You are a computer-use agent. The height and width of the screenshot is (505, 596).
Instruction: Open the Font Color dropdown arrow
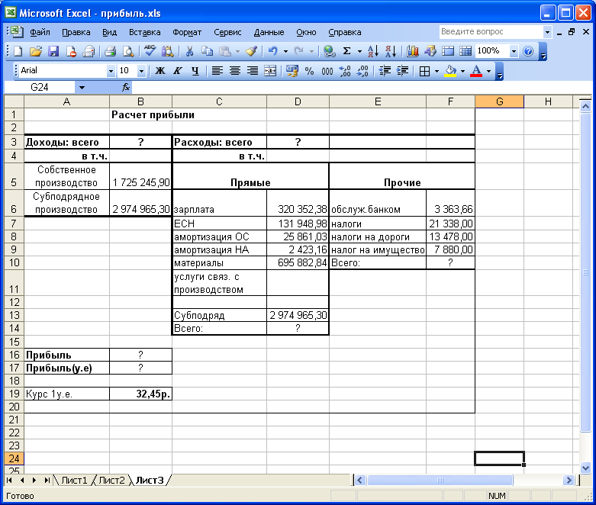[x=489, y=71]
